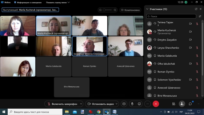204x115 pixels.
Task: Open Windows Start menu
Action: click(x=4, y=112)
